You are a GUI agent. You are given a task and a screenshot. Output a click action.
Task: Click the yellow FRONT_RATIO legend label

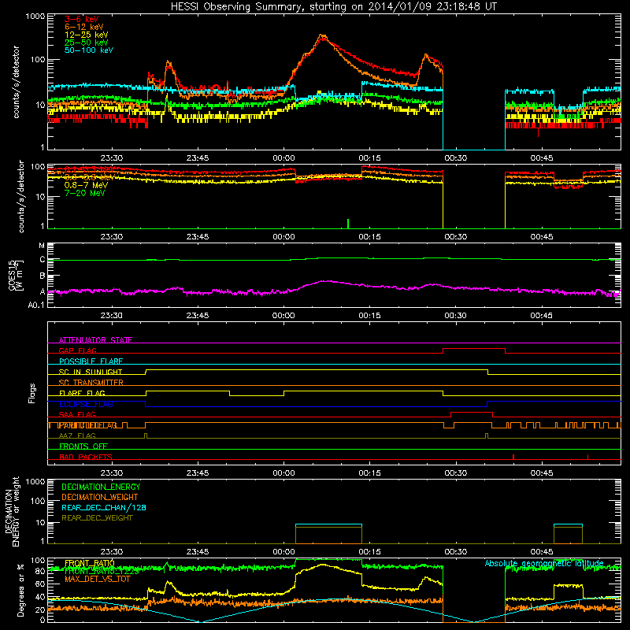click(x=90, y=563)
